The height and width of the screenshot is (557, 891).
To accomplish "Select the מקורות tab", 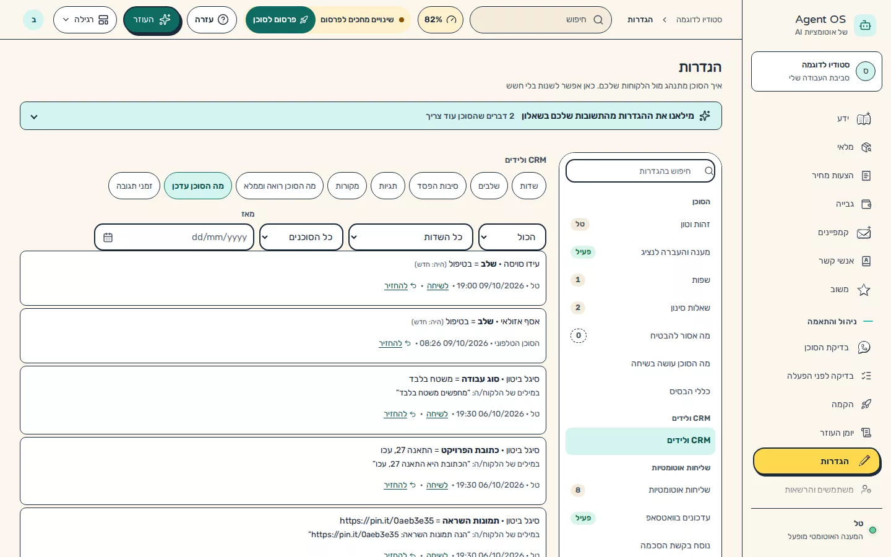I will coord(347,186).
